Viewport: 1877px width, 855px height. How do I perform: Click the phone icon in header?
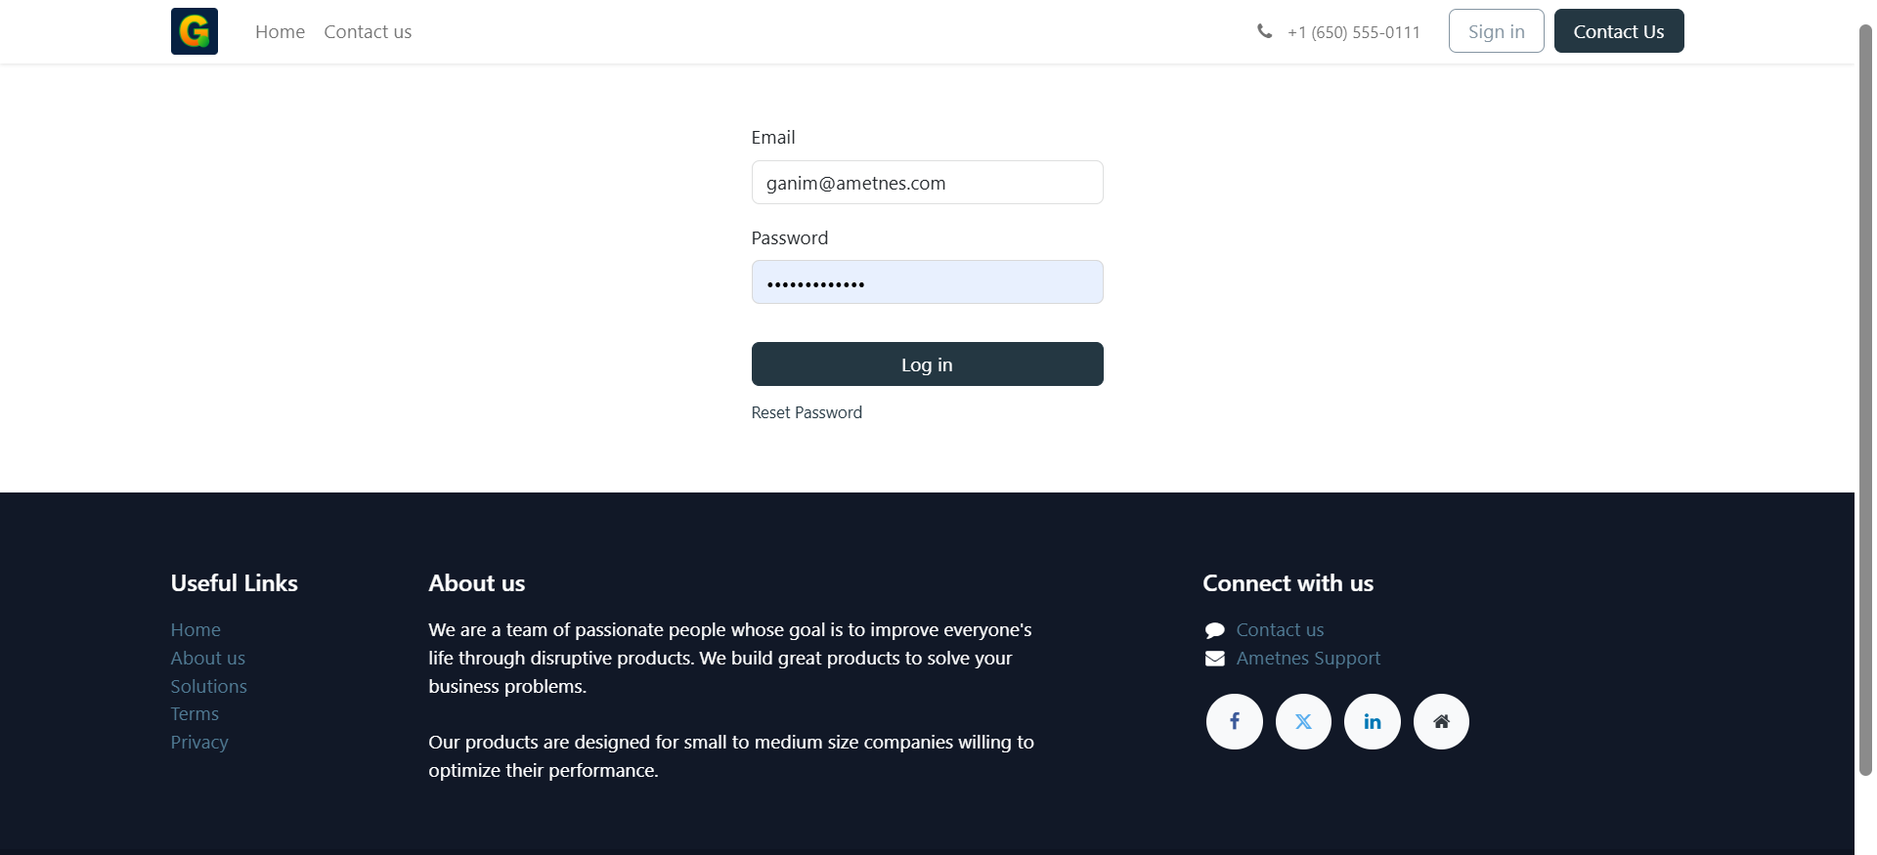pyautogui.click(x=1264, y=31)
